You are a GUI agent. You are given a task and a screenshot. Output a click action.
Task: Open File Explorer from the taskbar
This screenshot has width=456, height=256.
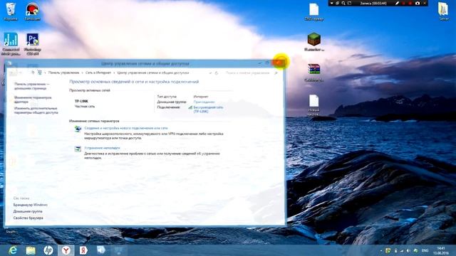(x=31, y=250)
